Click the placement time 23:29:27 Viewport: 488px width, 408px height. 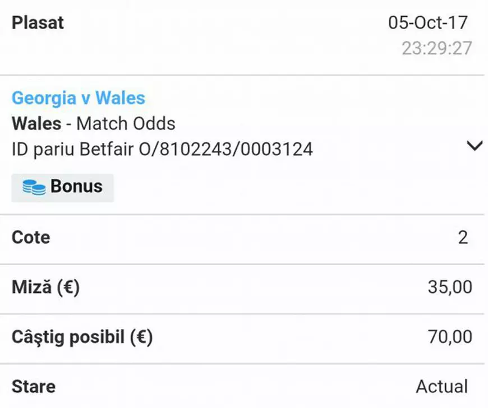coord(436,49)
